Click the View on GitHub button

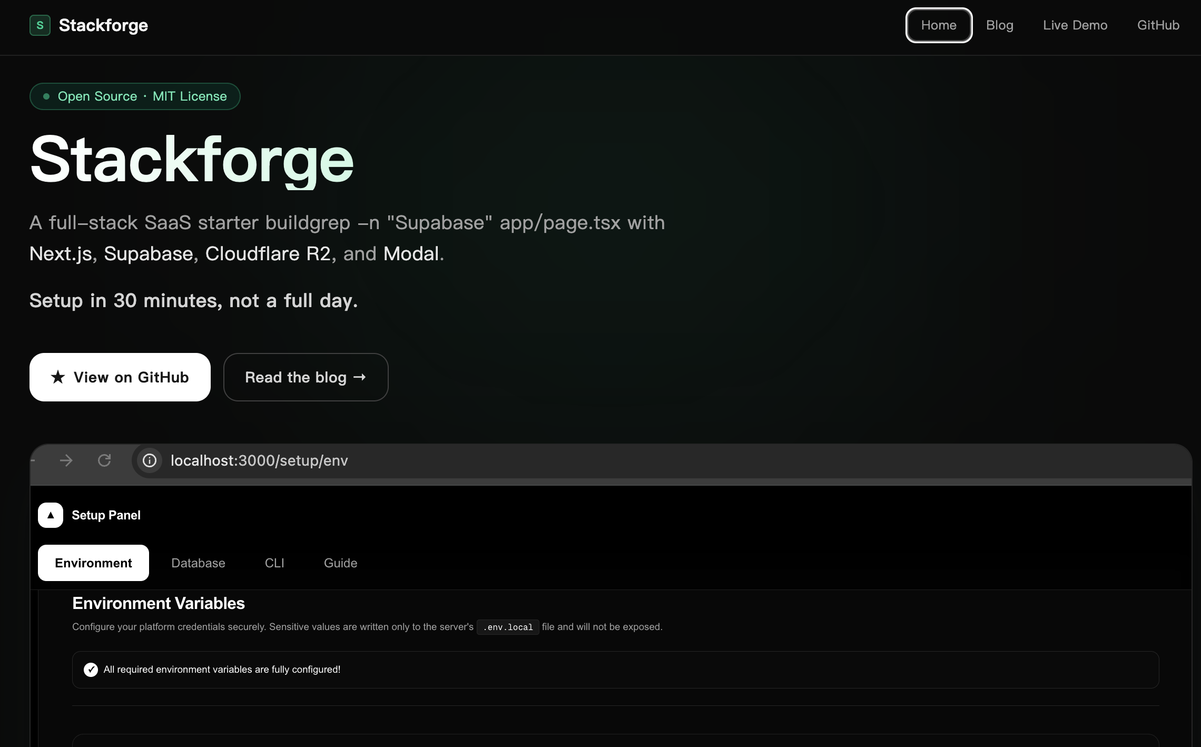click(120, 377)
